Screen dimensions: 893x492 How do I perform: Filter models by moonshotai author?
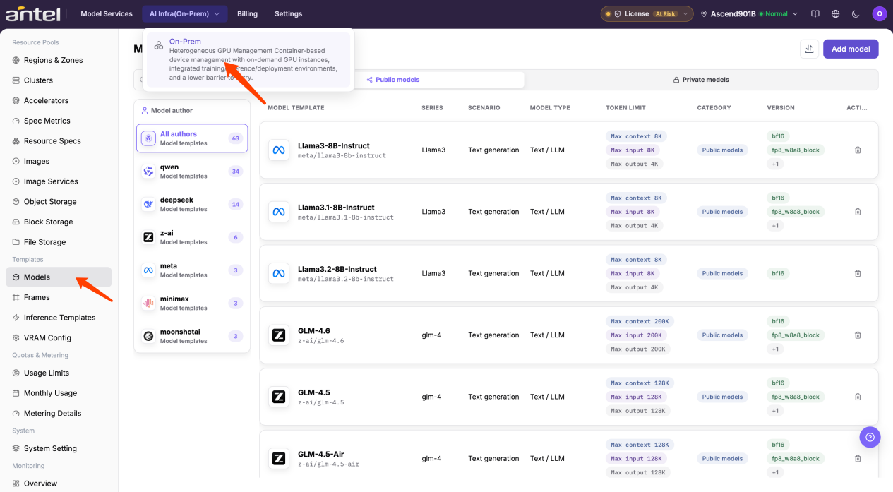click(192, 336)
